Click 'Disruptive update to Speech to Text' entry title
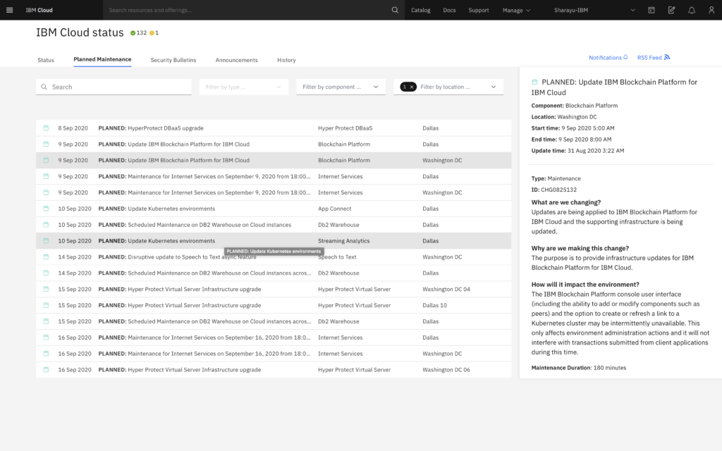Image resolution: width=722 pixels, height=451 pixels. [x=177, y=257]
